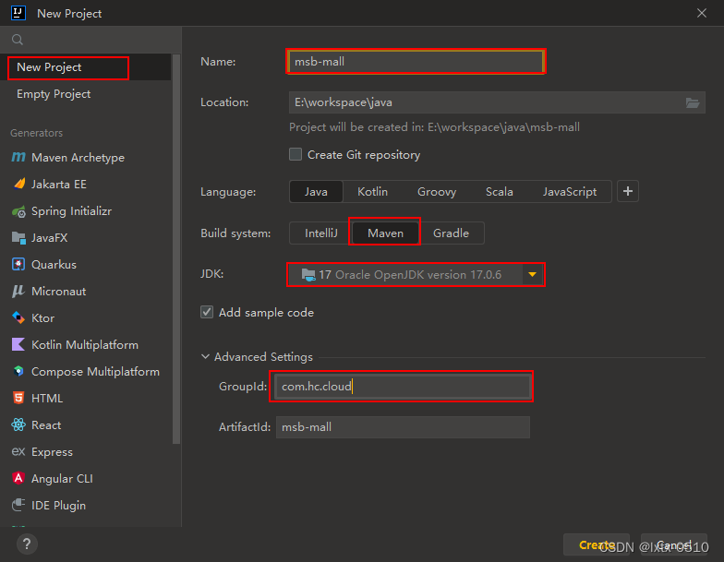This screenshot has width=724, height=562.
Task: Select Ktor generator entry
Action: point(85,317)
